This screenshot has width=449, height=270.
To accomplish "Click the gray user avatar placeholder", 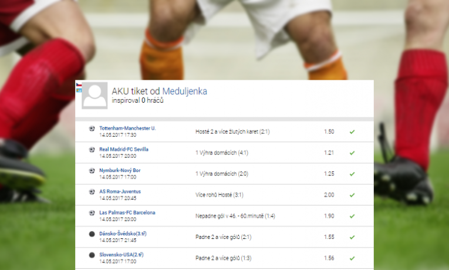I will pos(94,96).
